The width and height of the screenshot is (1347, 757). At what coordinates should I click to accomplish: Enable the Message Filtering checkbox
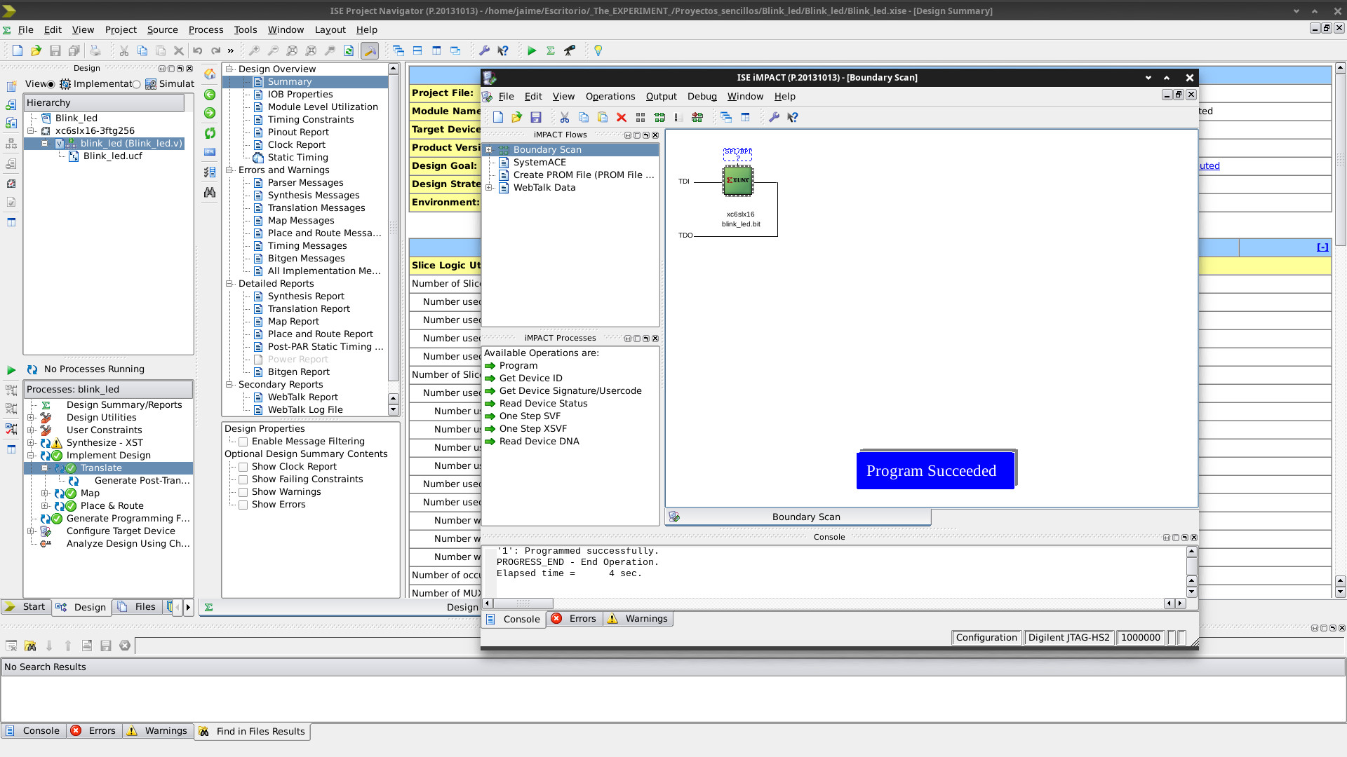coord(243,442)
